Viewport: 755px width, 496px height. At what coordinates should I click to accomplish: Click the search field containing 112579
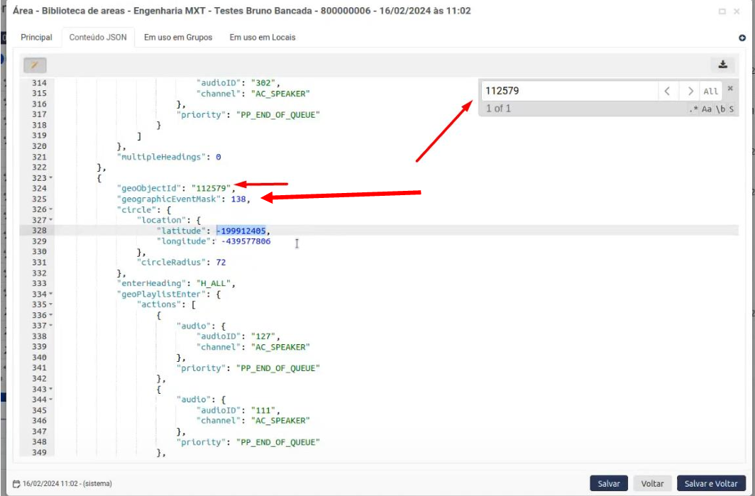(569, 91)
